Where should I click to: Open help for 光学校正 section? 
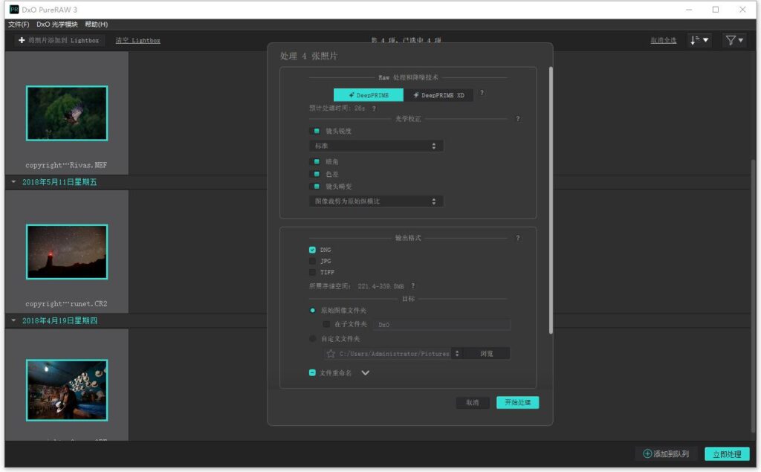(518, 119)
